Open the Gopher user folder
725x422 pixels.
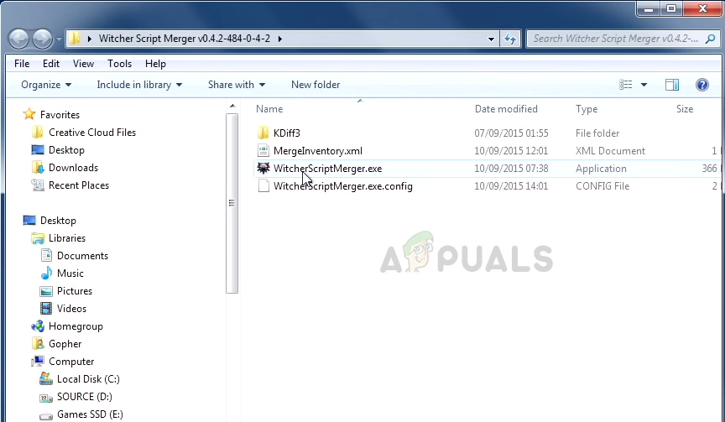(65, 343)
